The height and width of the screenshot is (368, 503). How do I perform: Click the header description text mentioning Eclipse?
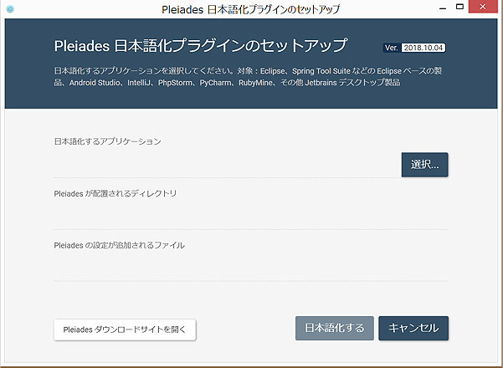tap(251, 70)
